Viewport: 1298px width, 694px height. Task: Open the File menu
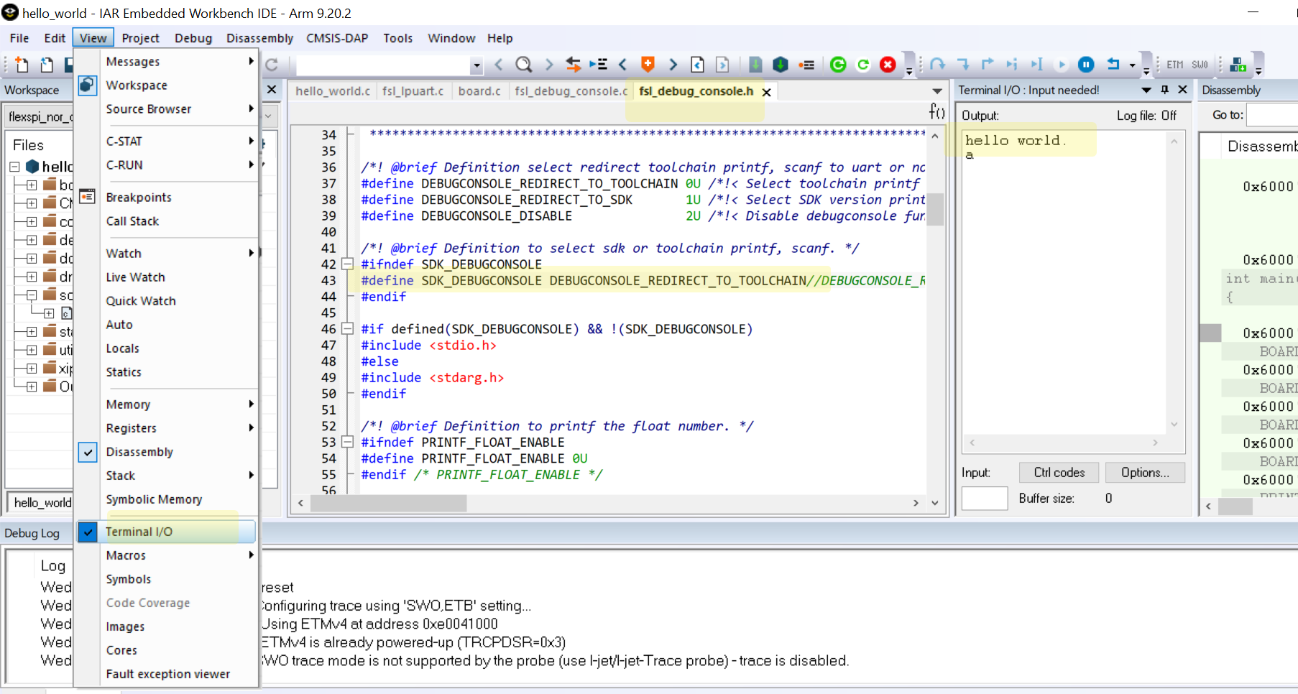point(19,38)
